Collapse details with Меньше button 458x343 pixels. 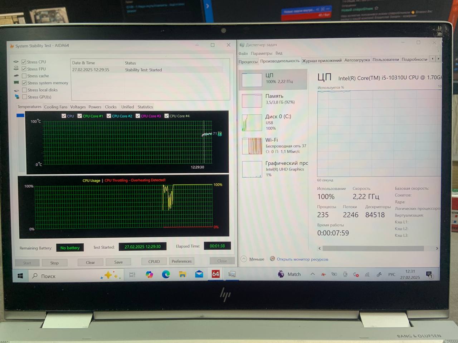coord(253,259)
